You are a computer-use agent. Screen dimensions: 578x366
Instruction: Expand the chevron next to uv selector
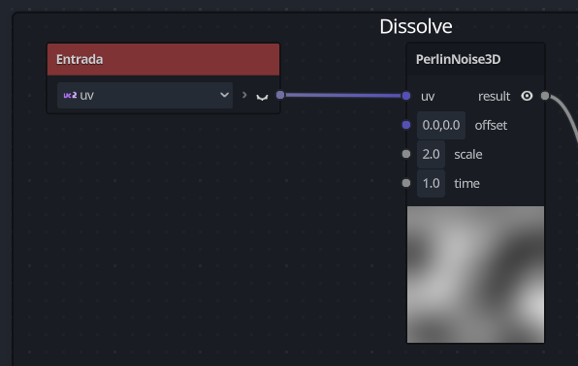click(244, 95)
